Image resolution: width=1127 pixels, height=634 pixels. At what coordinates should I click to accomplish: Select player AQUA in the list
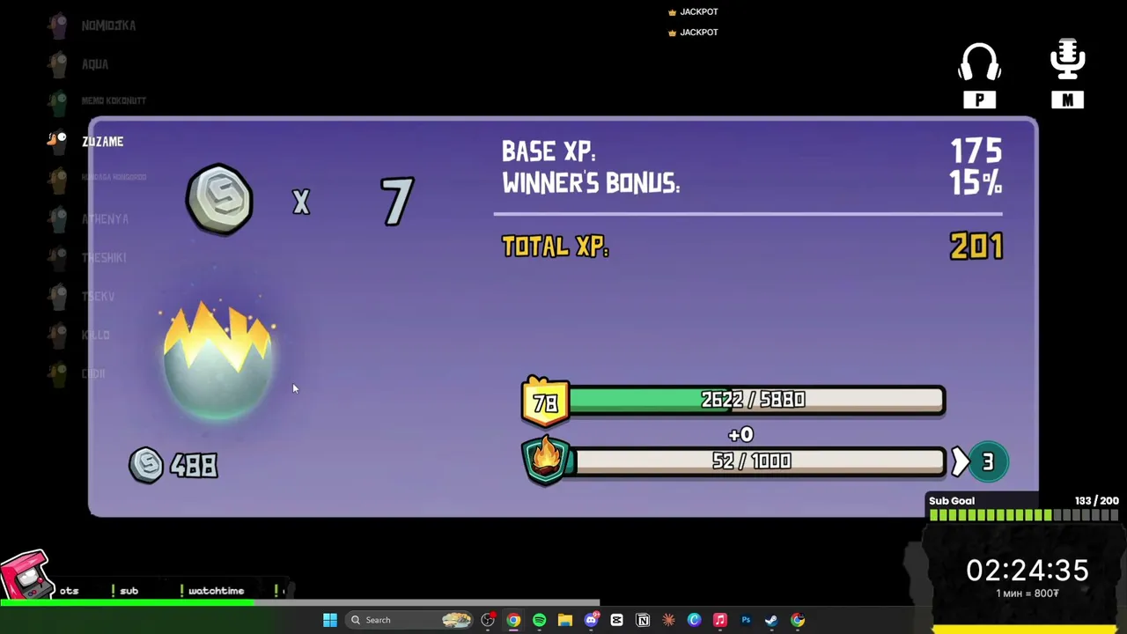point(95,64)
